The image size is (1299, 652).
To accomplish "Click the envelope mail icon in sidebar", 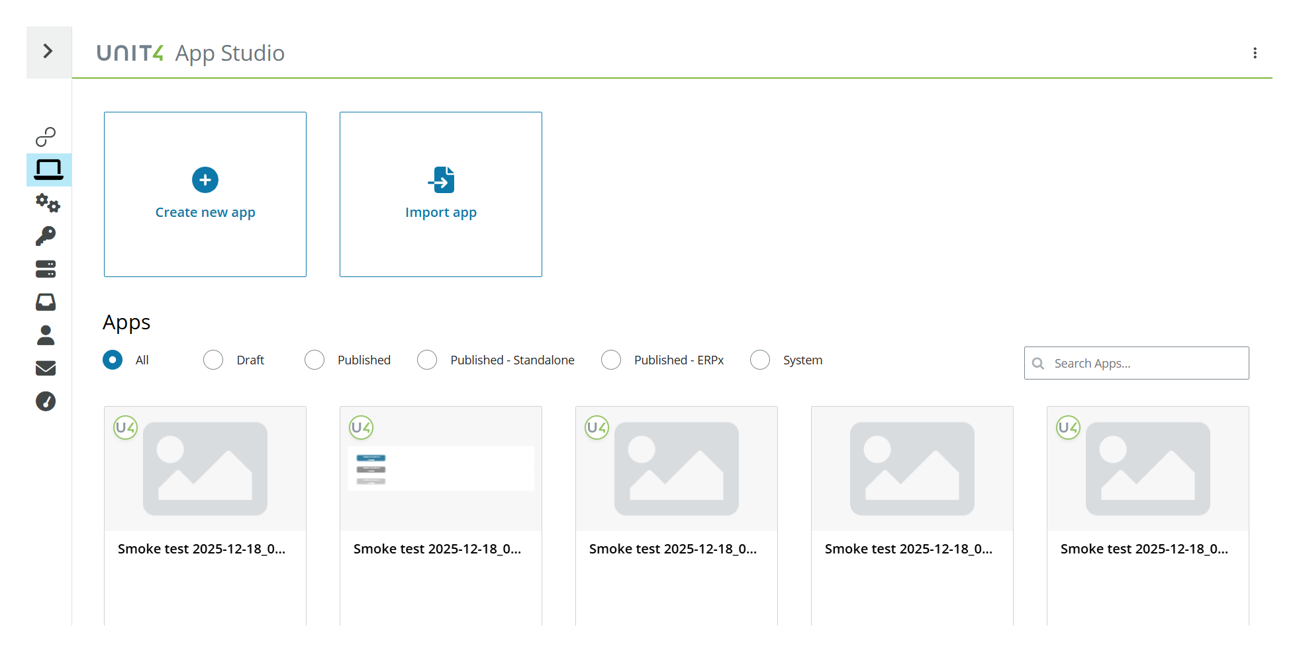I will coord(46,368).
